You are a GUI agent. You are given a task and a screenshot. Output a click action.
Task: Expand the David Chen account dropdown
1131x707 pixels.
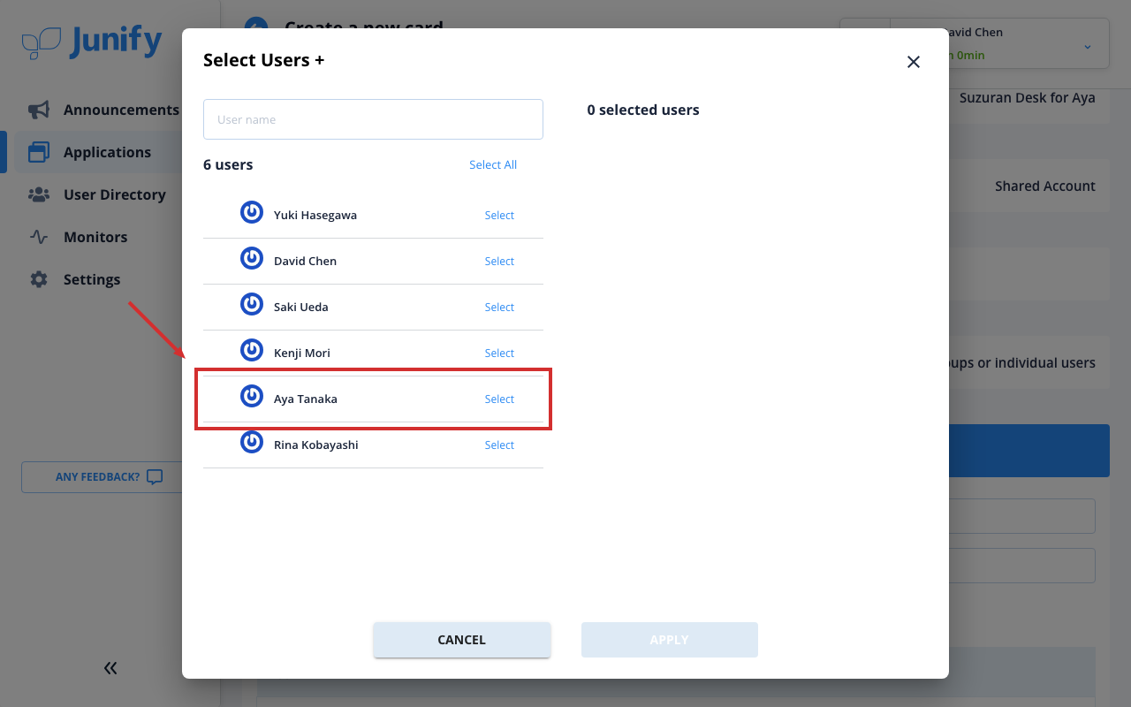point(1087,46)
